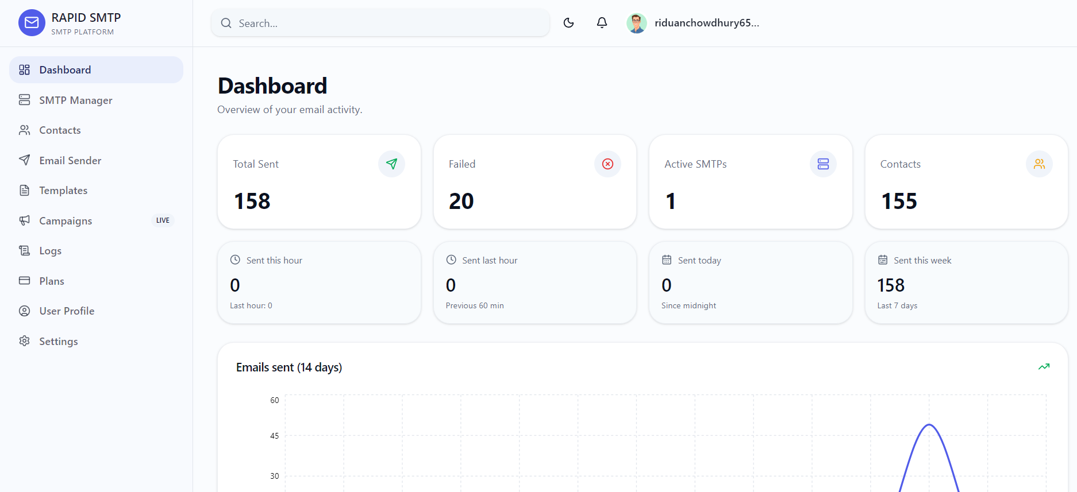The image size is (1077, 492).
Task: Click the Logs scroll icon
Action: click(24, 251)
